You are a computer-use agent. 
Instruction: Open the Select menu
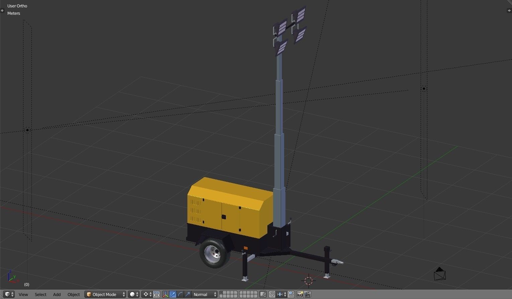40,294
